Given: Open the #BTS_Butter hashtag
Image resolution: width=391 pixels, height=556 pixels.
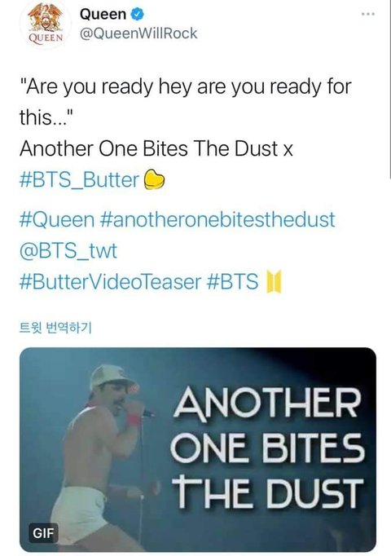Looking at the screenshot, I should (x=79, y=180).
